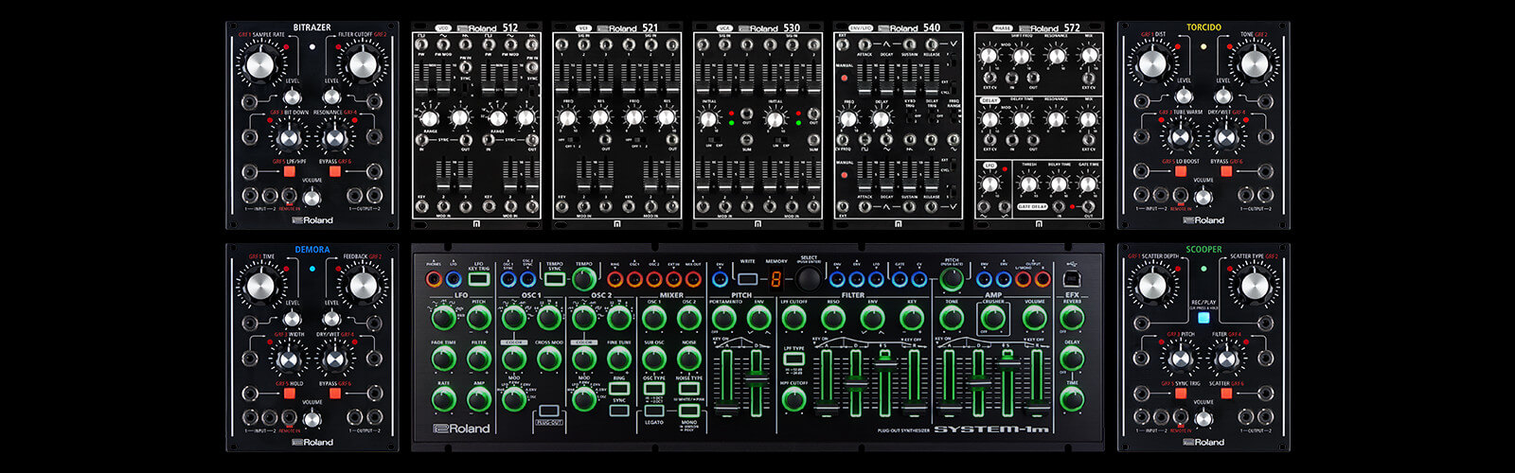Toggle BYPASS on the DEMORA module
The image size is (1515, 473).
[334, 393]
